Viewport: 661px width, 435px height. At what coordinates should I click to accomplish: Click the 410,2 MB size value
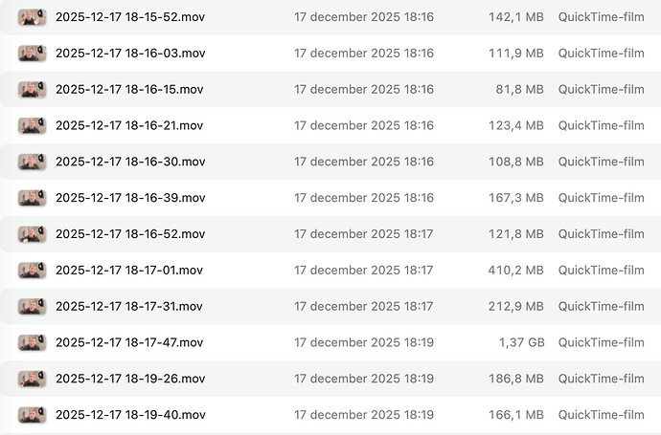(x=515, y=271)
